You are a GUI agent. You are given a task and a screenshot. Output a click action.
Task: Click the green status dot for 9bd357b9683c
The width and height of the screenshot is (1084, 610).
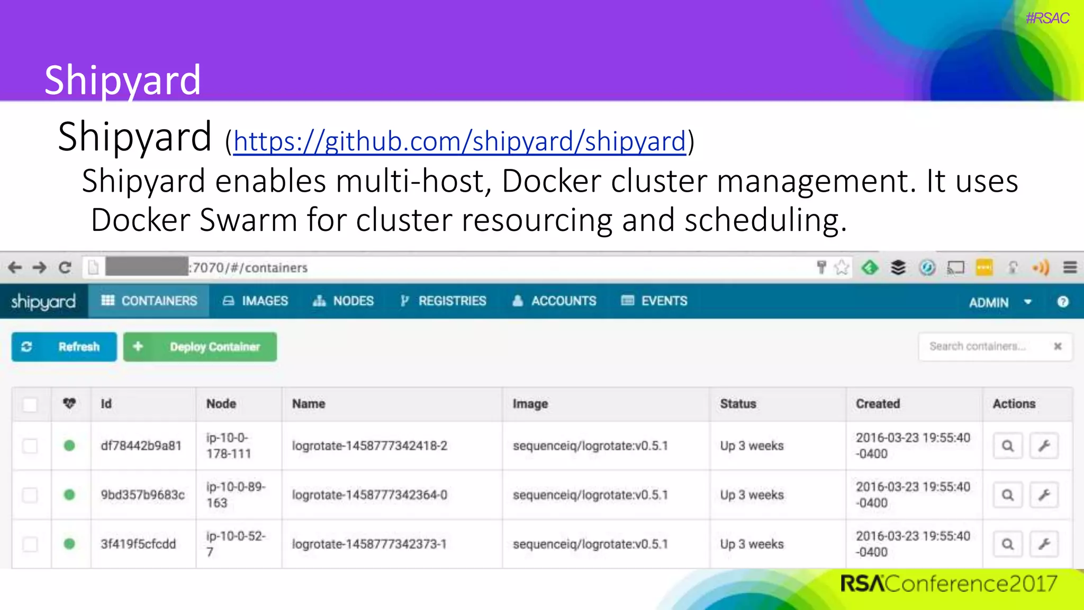(x=69, y=495)
